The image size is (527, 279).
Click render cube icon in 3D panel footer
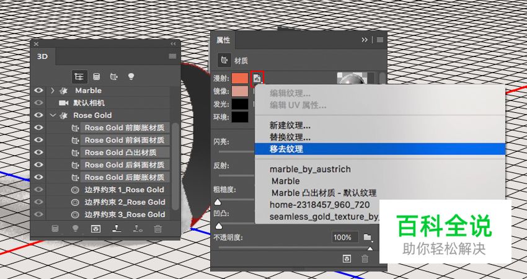[x=95, y=229]
